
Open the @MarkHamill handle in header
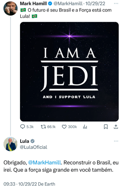[x=68, y=4]
